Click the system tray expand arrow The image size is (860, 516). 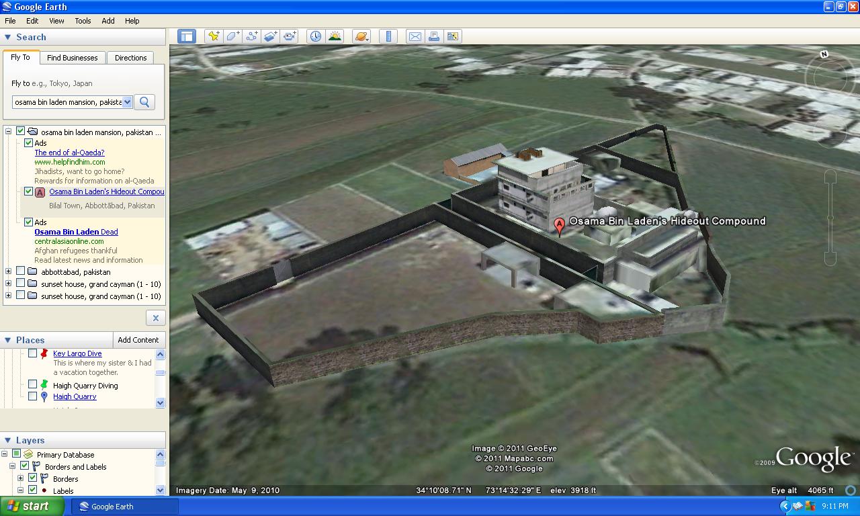coord(785,507)
